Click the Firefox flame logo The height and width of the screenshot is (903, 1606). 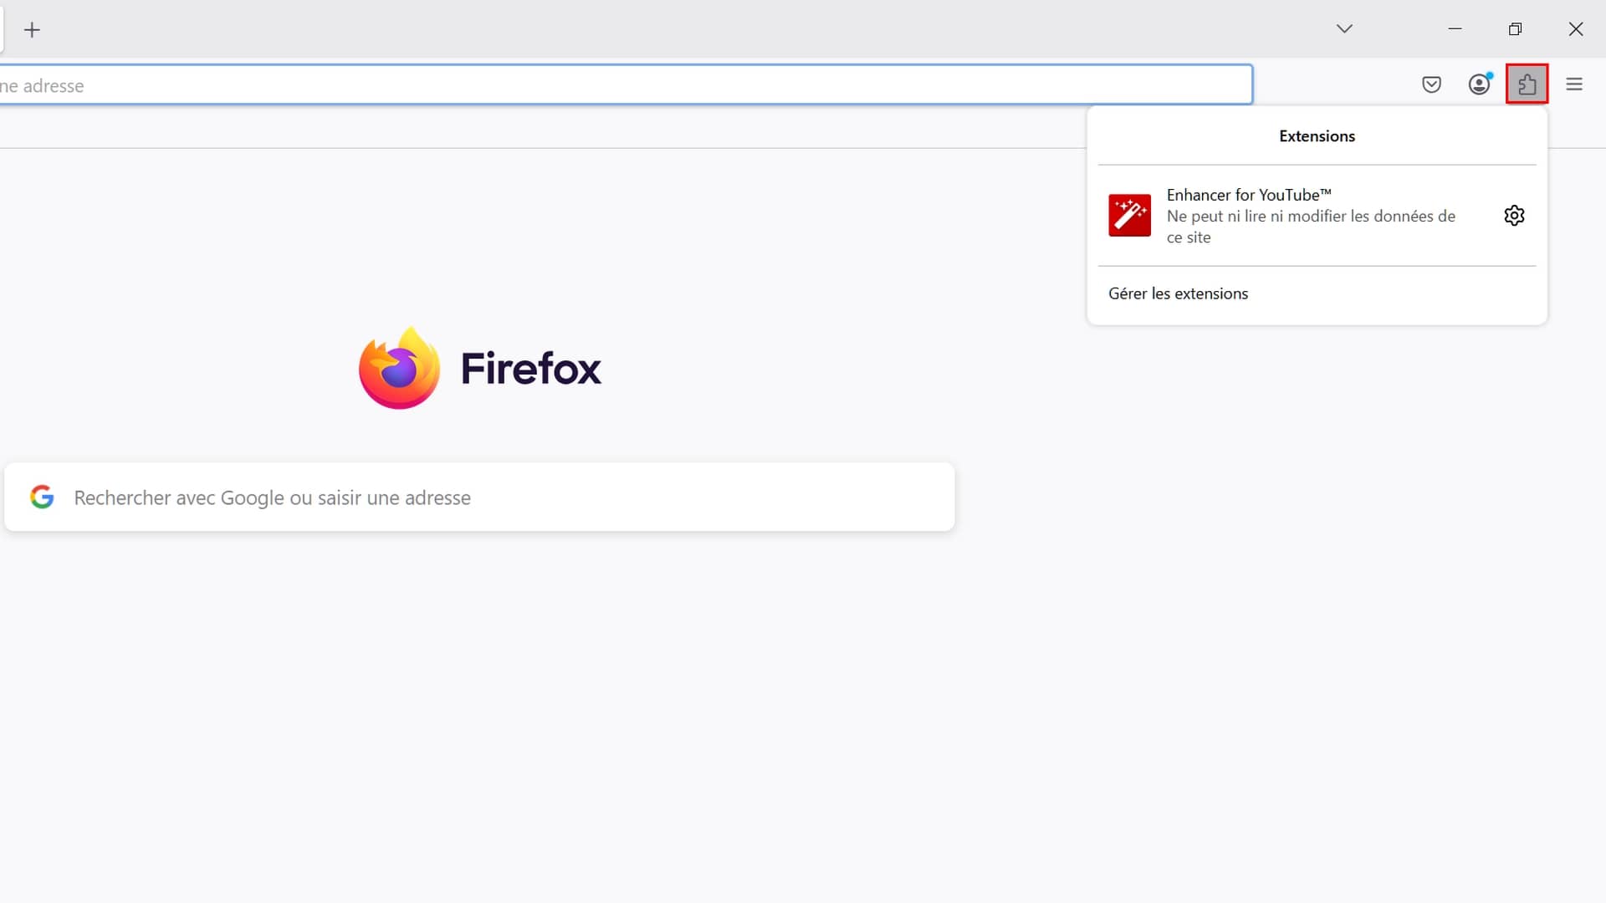click(399, 368)
